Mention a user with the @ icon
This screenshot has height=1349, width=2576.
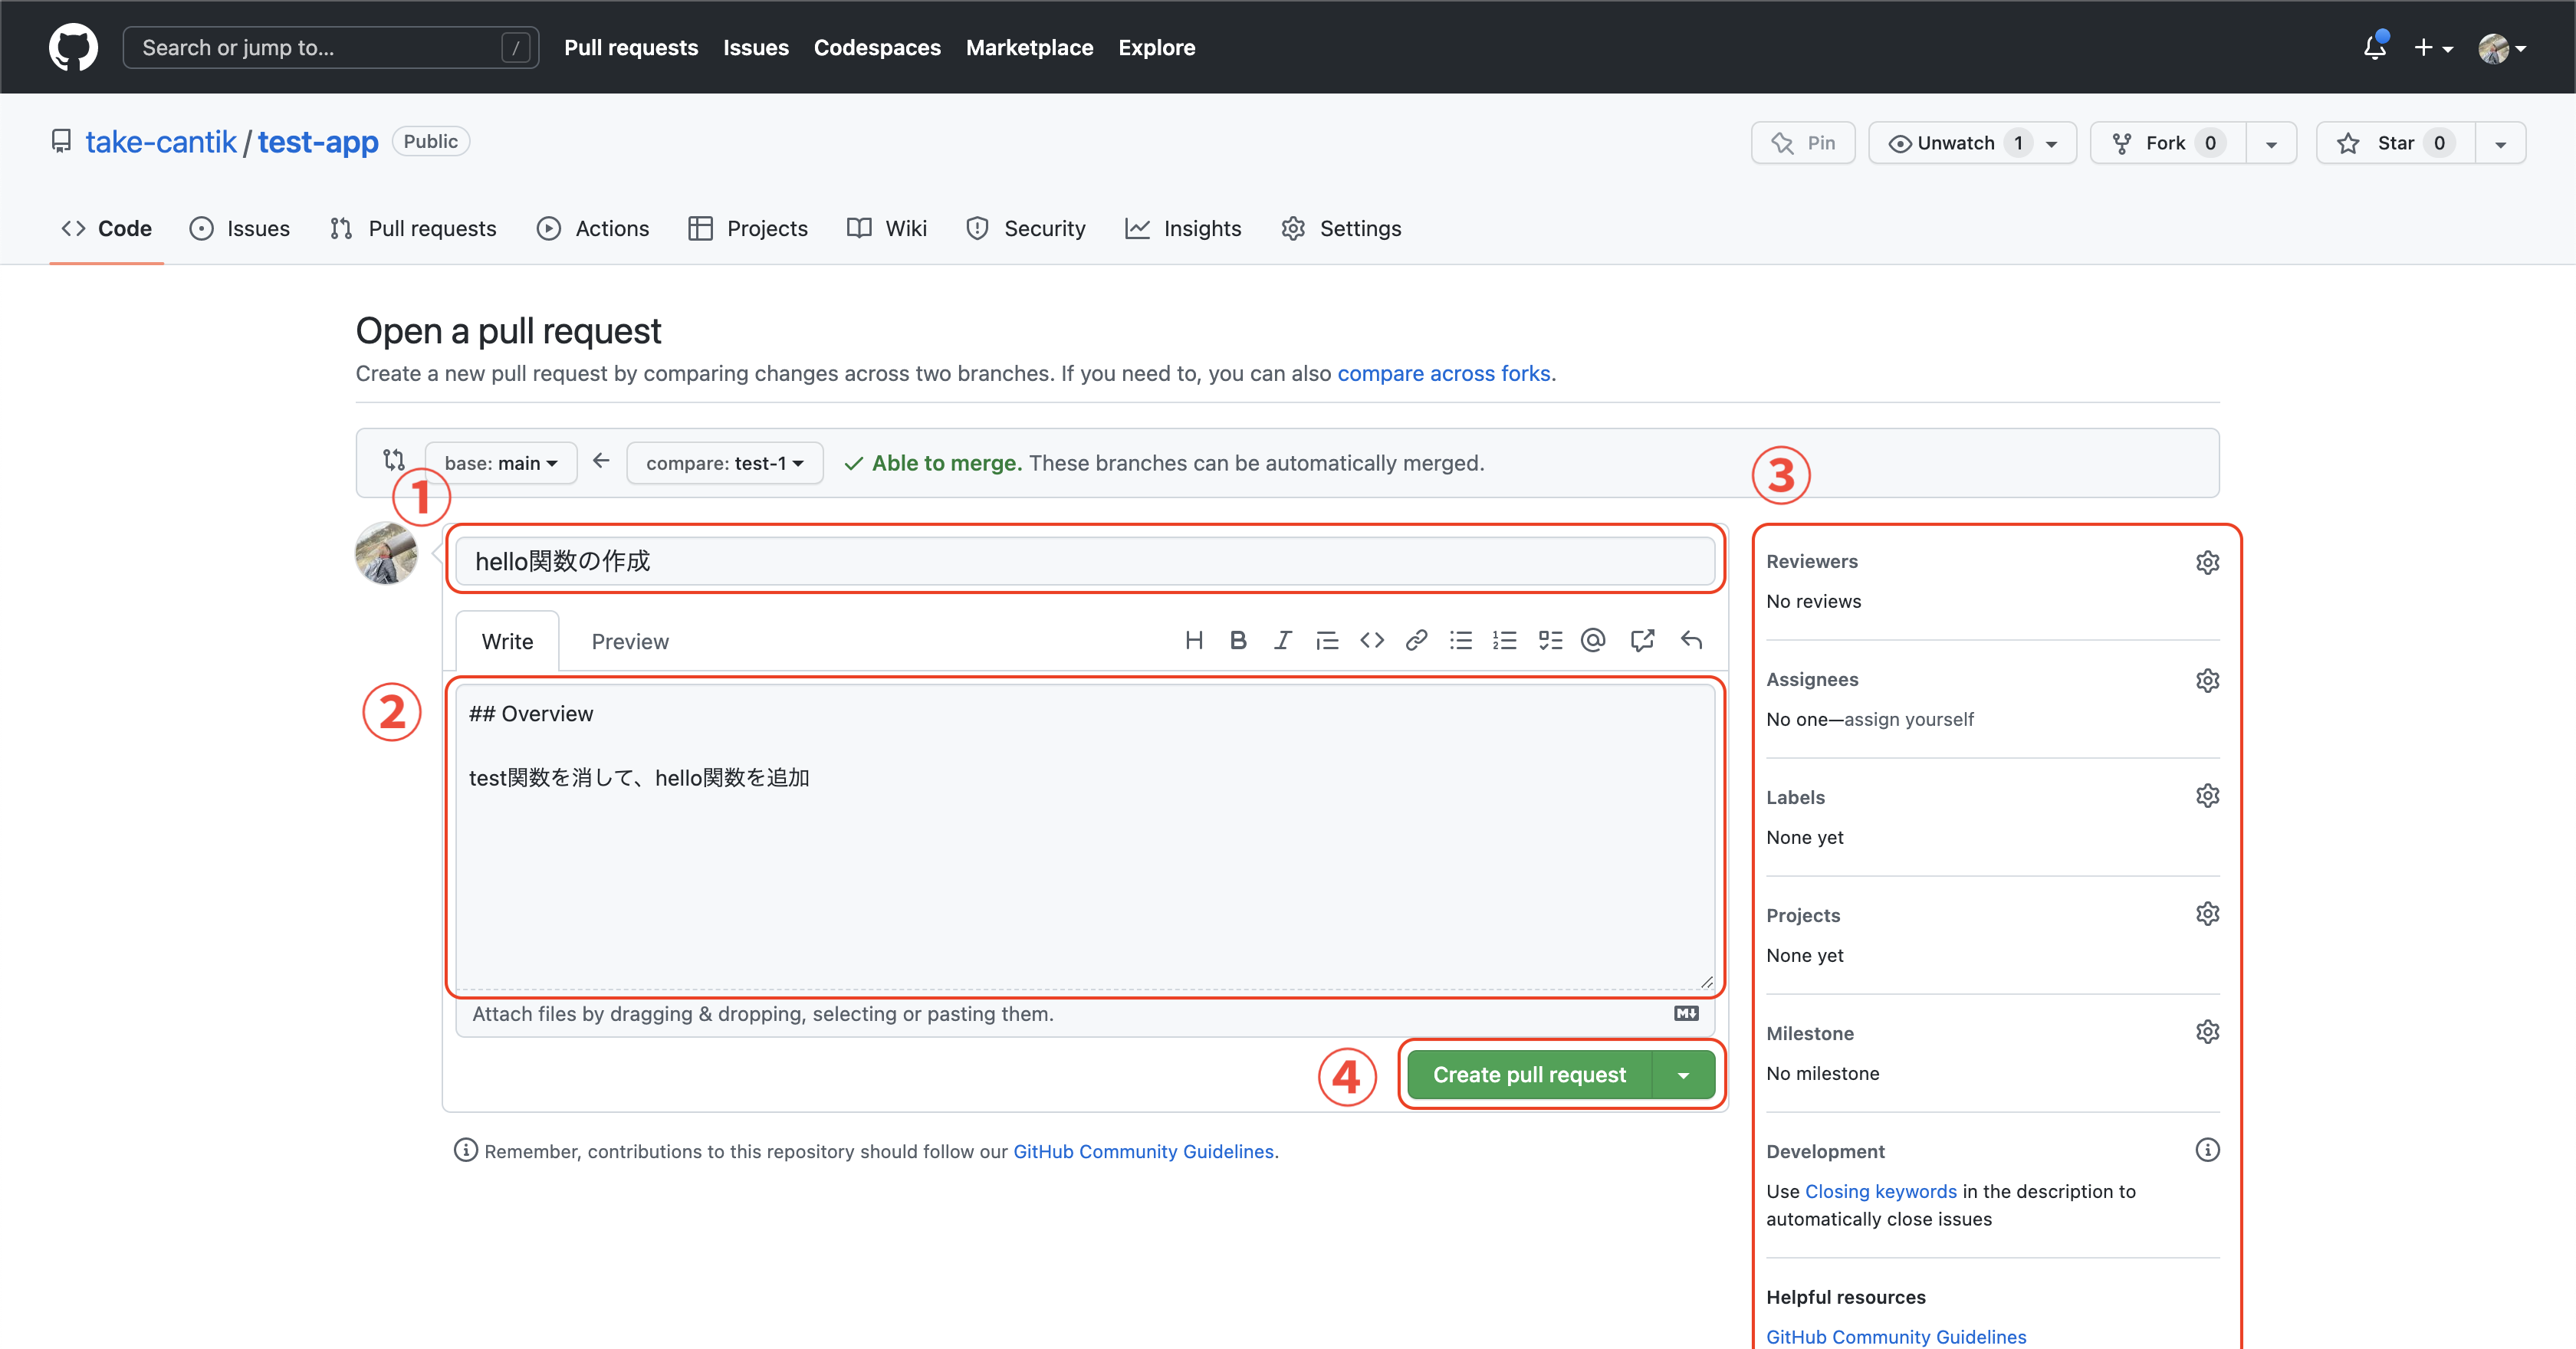tap(1593, 640)
